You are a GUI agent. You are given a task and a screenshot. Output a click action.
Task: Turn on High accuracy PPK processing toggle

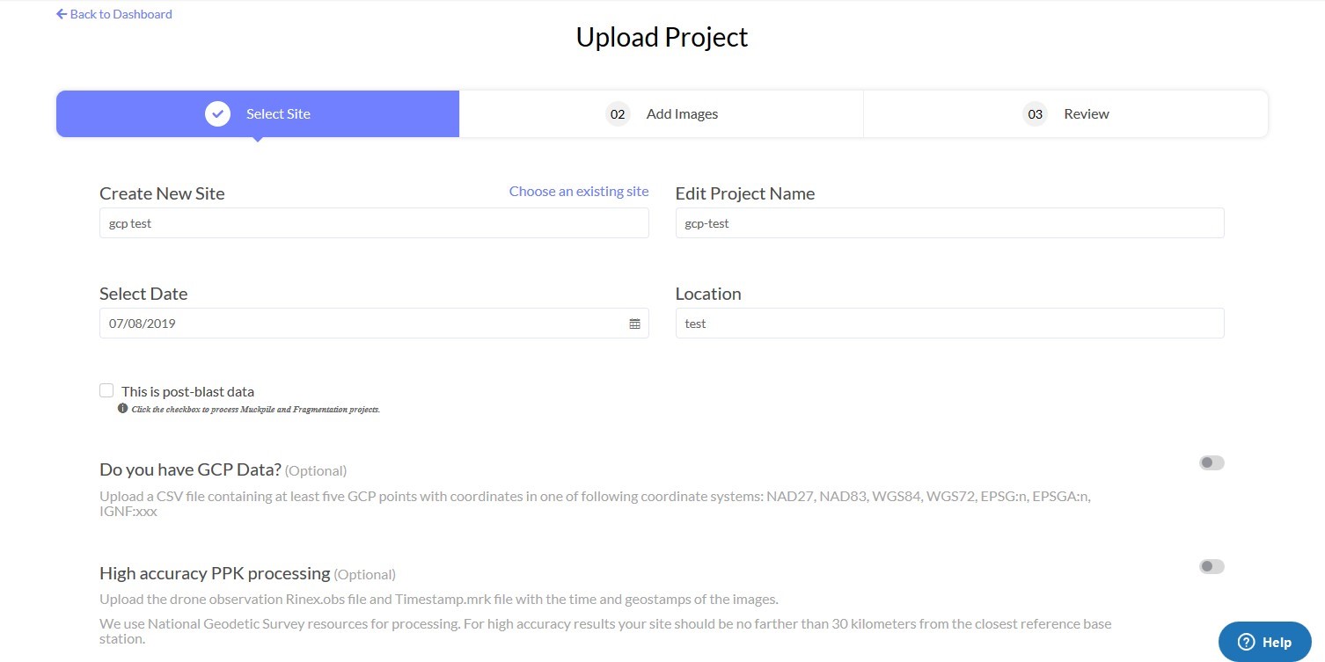(x=1212, y=566)
